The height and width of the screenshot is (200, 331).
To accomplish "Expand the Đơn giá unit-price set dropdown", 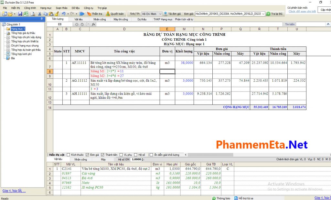I will pyautogui.click(x=263, y=14).
